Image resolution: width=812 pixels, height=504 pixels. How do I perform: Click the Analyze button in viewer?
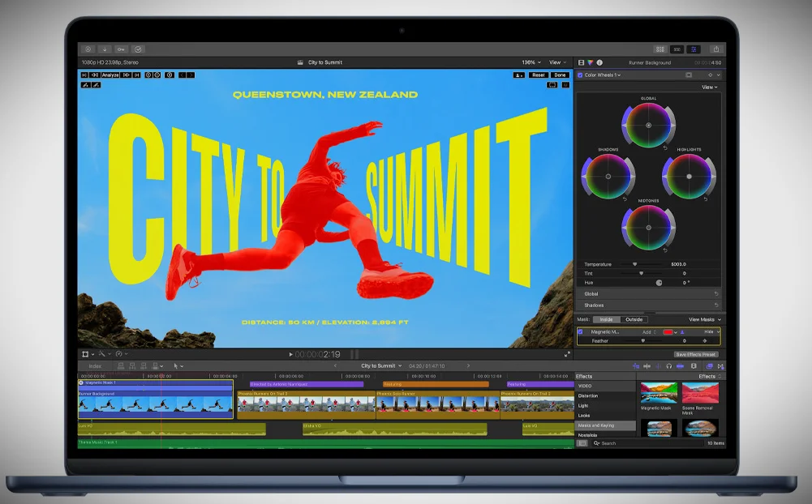click(x=110, y=75)
